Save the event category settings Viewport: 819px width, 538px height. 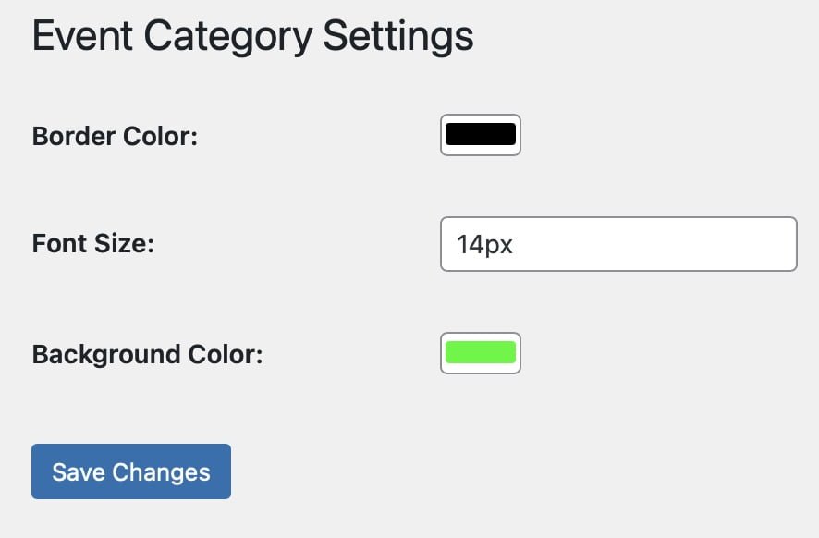131,471
